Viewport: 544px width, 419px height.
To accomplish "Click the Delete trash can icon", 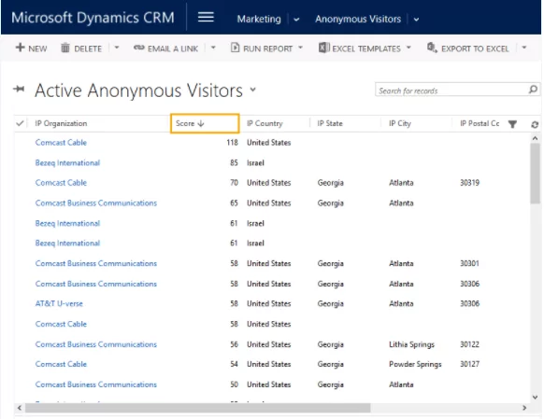I will coord(65,48).
